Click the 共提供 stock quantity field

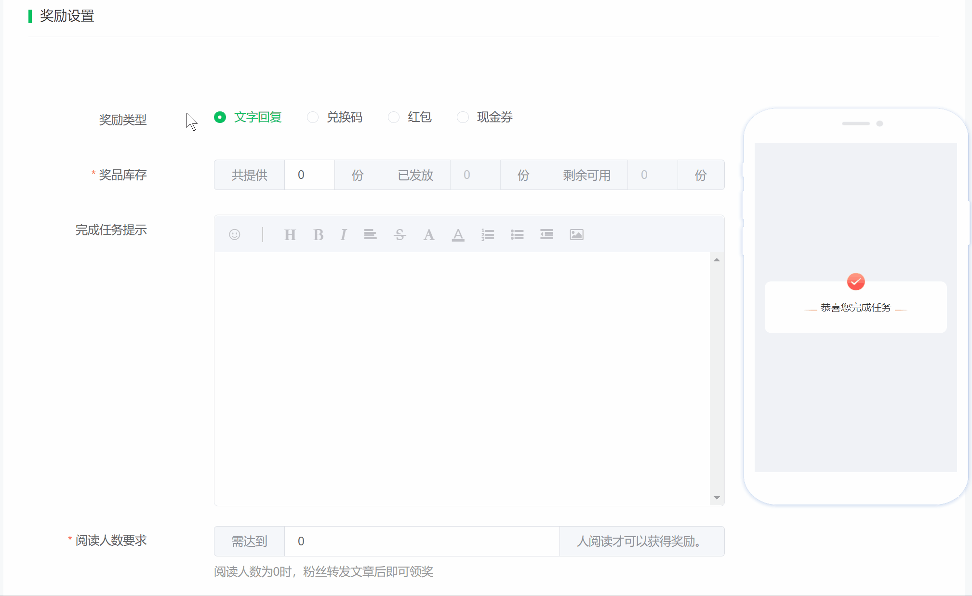coord(309,175)
